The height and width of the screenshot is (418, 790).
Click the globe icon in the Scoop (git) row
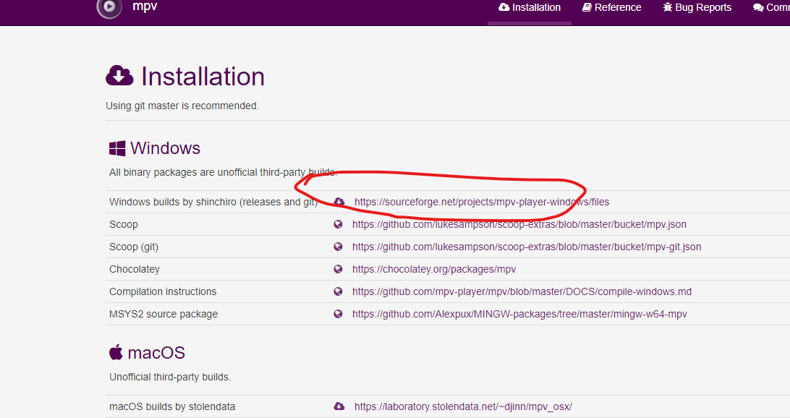[x=338, y=247]
